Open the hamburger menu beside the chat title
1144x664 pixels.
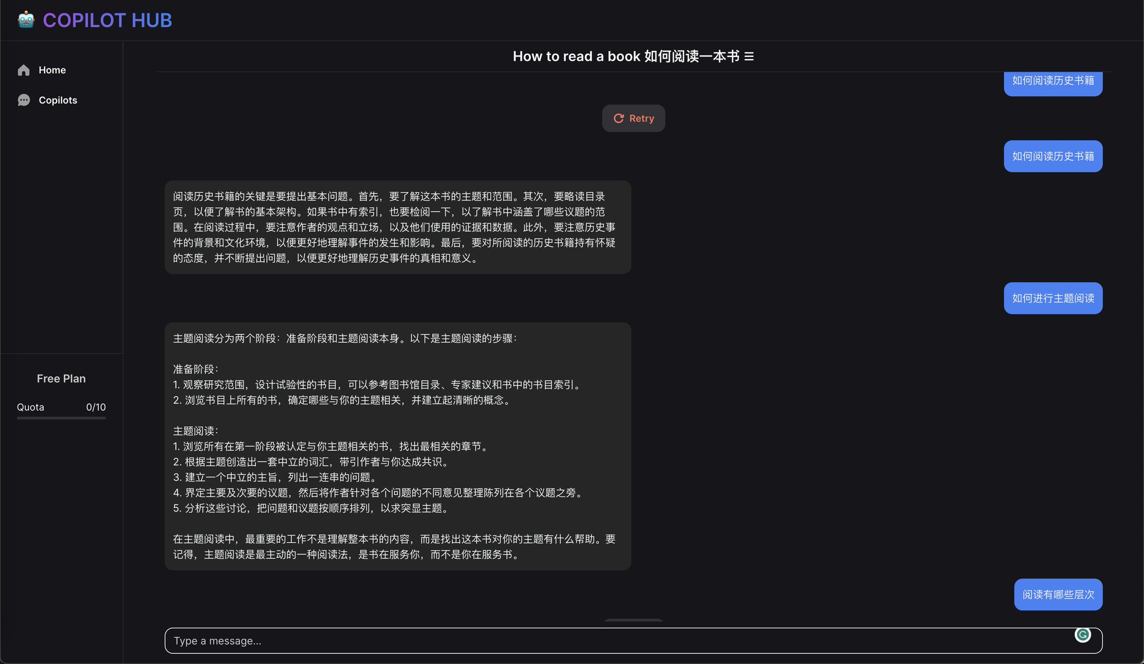point(750,56)
